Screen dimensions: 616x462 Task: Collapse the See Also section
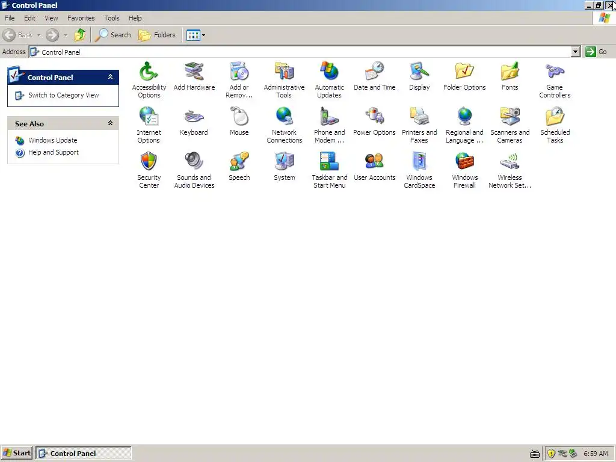coord(111,123)
